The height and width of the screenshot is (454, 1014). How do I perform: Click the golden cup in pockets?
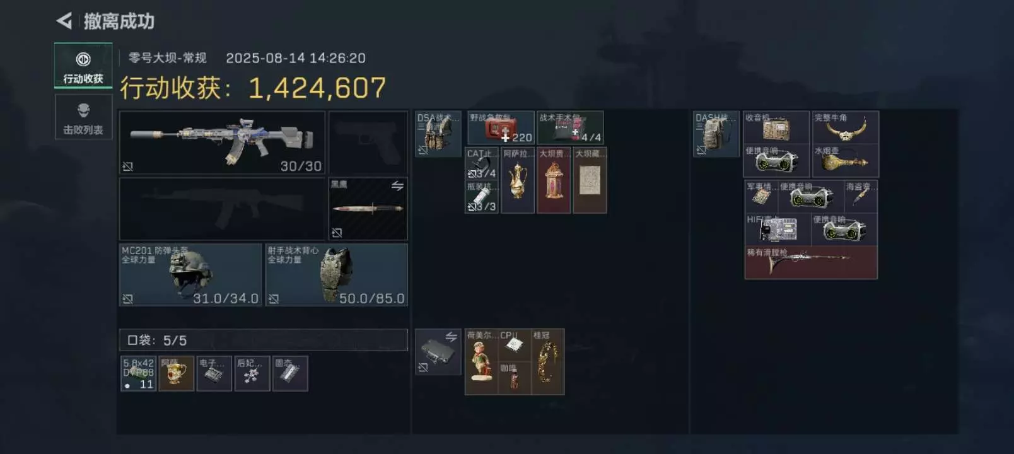[176, 373]
